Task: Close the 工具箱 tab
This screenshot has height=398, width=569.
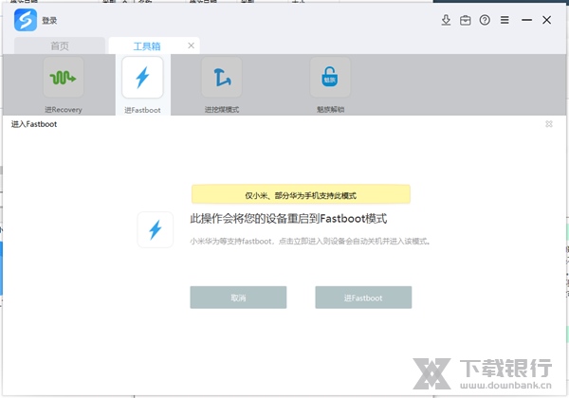Action: pos(192,45)
